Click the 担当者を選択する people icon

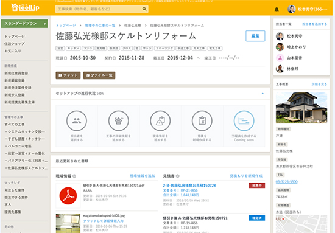coord(77,121)
